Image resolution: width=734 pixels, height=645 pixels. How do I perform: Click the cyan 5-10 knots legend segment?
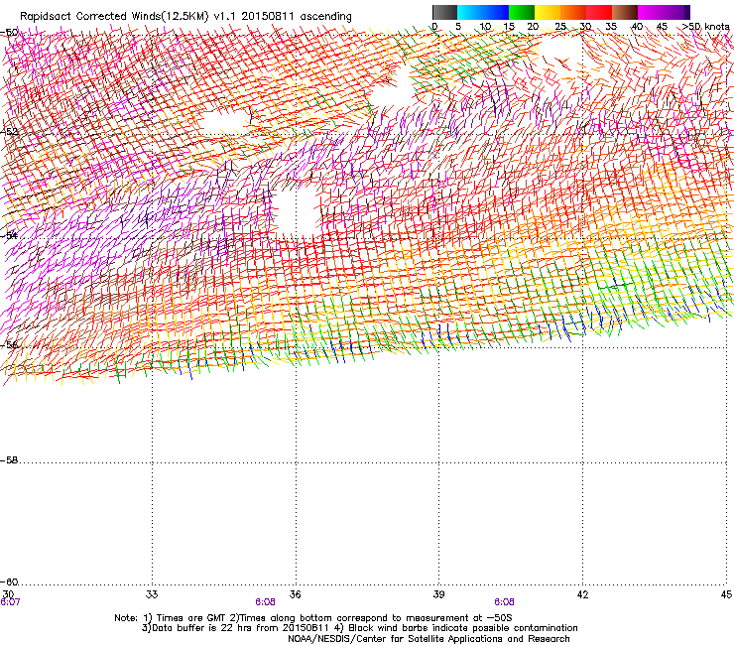[470, 12]
